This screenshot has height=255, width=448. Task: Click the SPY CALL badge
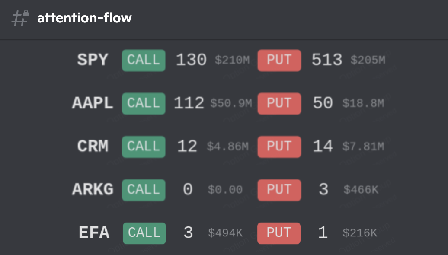click(144, 60)
